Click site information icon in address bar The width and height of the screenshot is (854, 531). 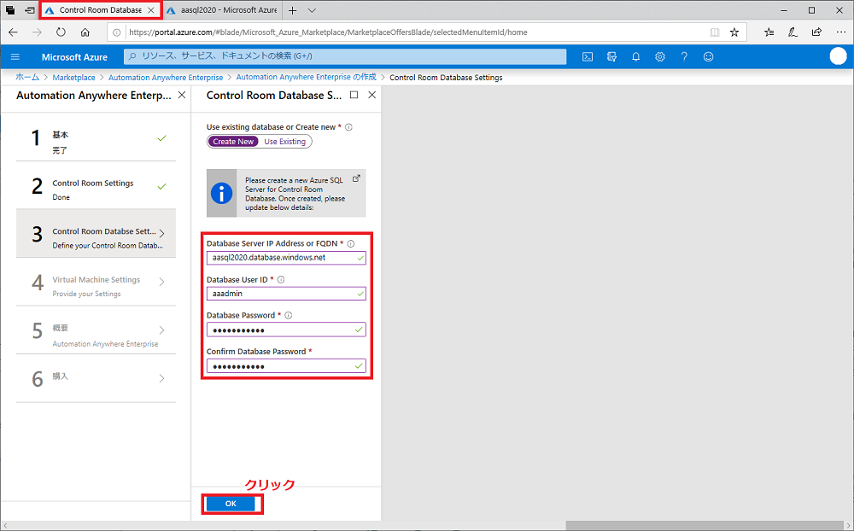tap(116, 32)
